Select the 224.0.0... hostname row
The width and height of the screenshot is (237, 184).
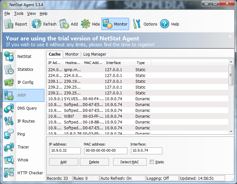click(137, 76)
